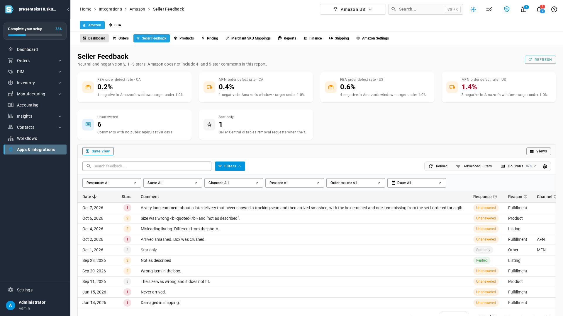Open notifications bell icon
Image resolution: width=563 pixels, height=316 pixels.
coord(539,9)
